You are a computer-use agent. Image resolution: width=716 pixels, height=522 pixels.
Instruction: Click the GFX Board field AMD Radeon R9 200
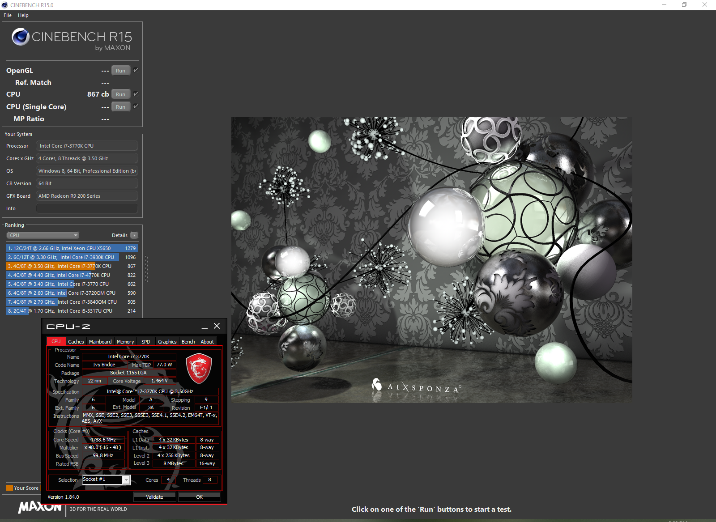87,196
